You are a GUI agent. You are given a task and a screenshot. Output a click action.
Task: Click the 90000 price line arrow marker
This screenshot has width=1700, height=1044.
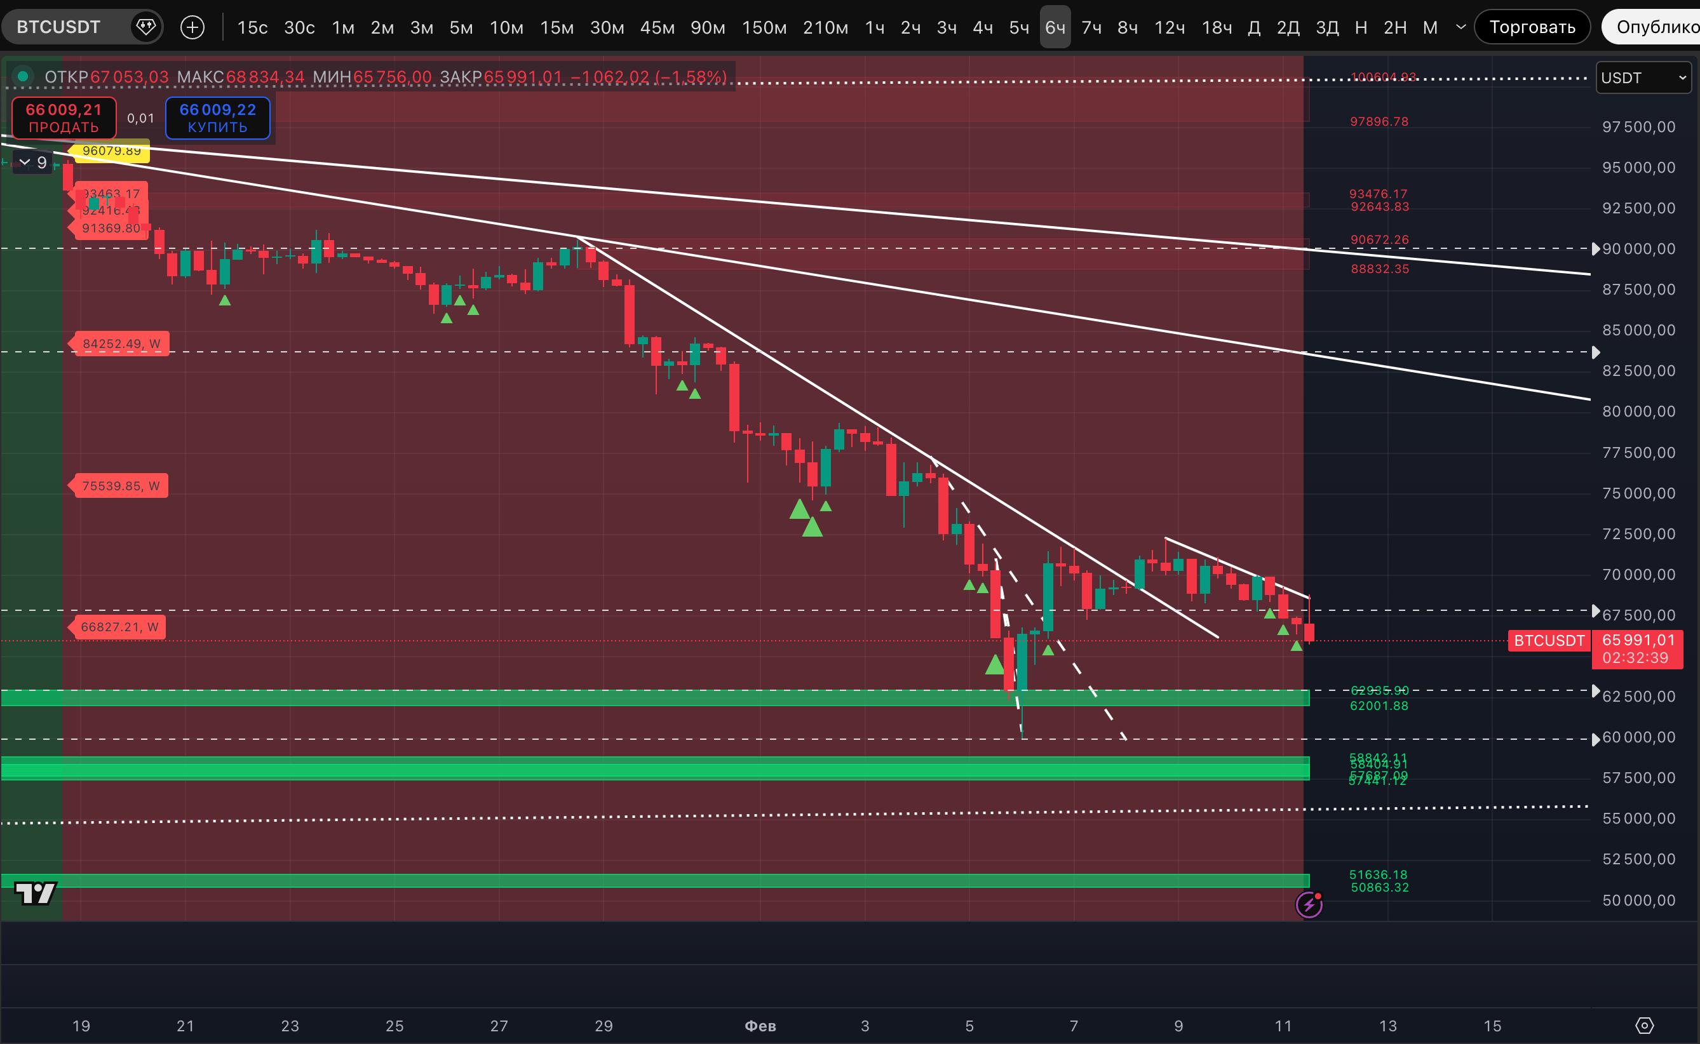[x=1595, y=248]
